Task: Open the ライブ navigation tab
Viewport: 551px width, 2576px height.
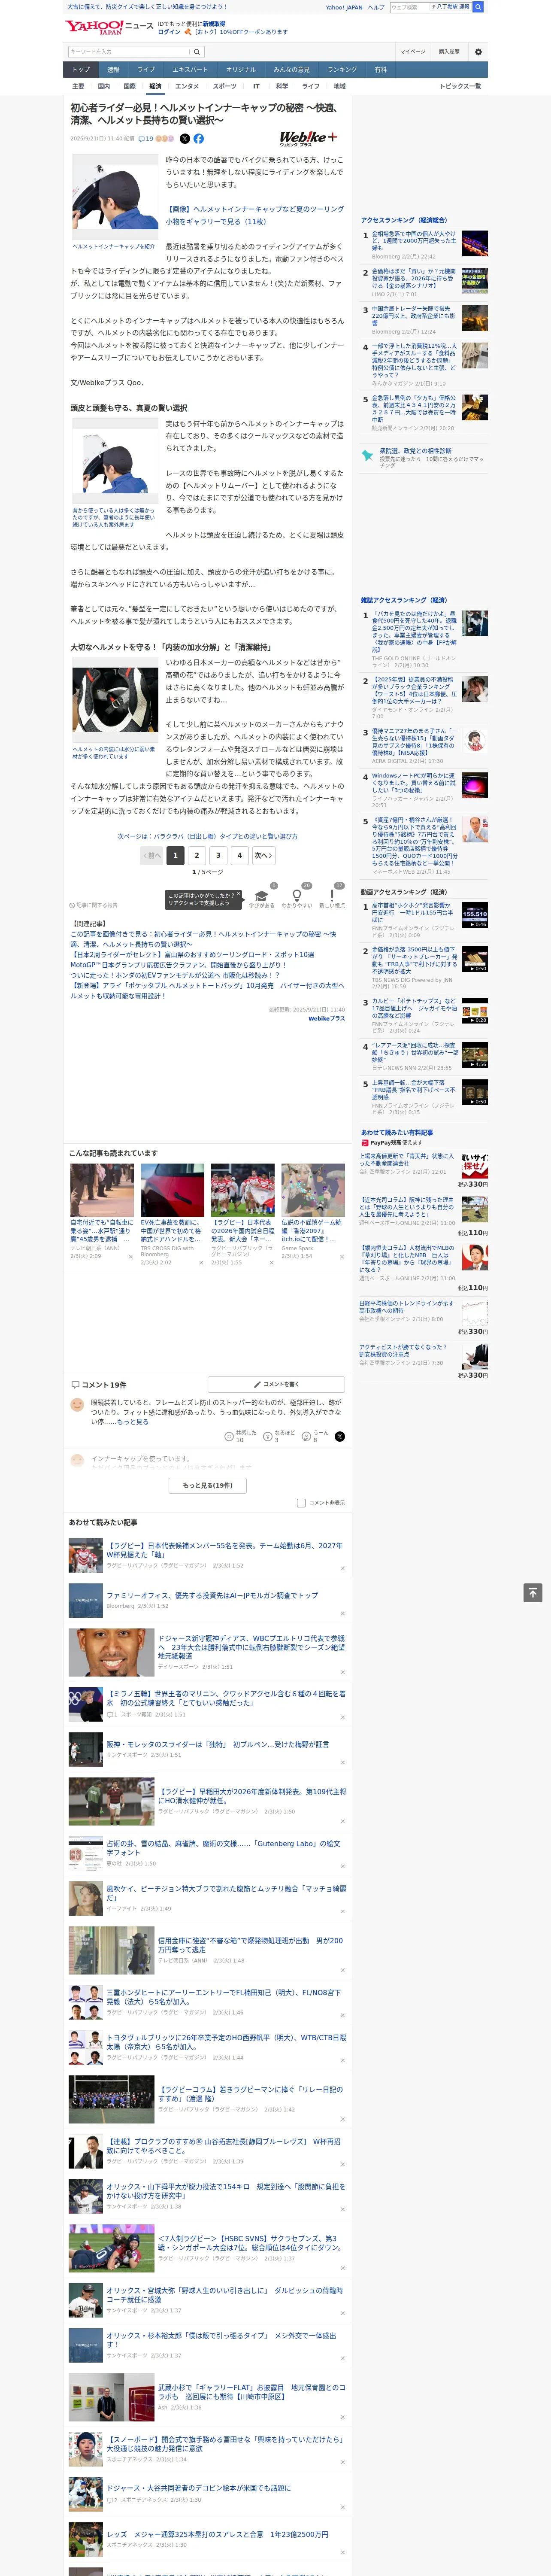Action: click(146, 70)
